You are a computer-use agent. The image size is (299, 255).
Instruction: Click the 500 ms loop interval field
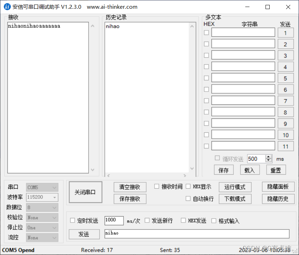(256, 159)
